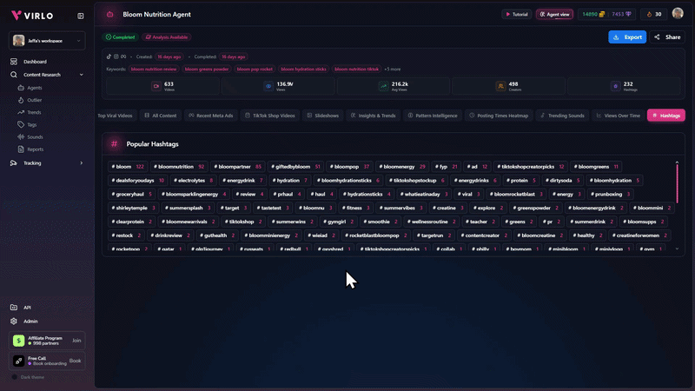Click the Completed status badge
The height and width of the screenshot is (391, 695).
[x=120, y=37]
